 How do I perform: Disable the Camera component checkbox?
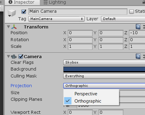(x=21, y=56)
